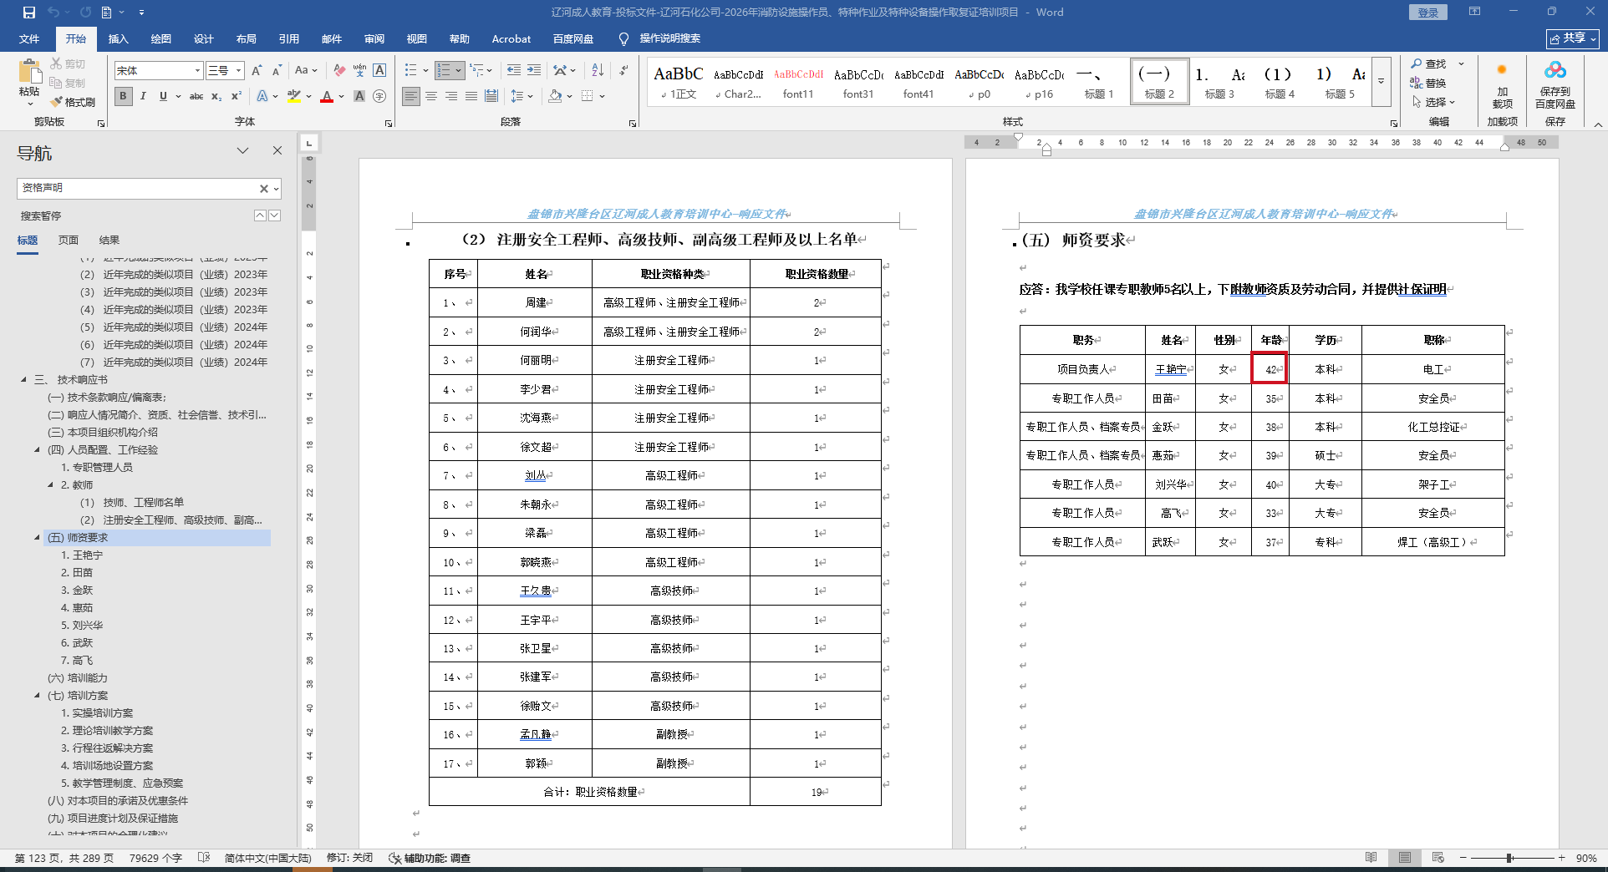Image resolution: width=1608 pixels, height=872 pixels.
Task: Save the document with the save icon
Action: (x=29, y=13)
